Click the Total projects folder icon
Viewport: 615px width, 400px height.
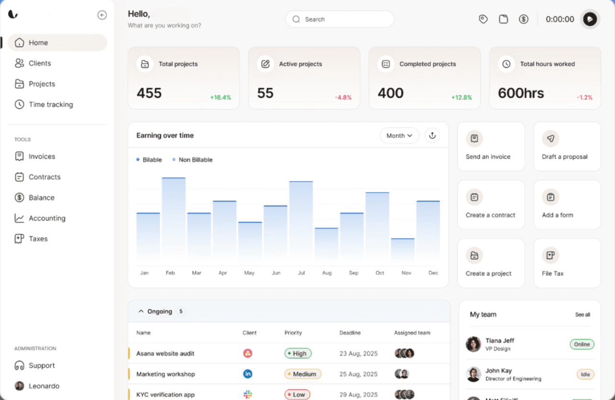145,64
